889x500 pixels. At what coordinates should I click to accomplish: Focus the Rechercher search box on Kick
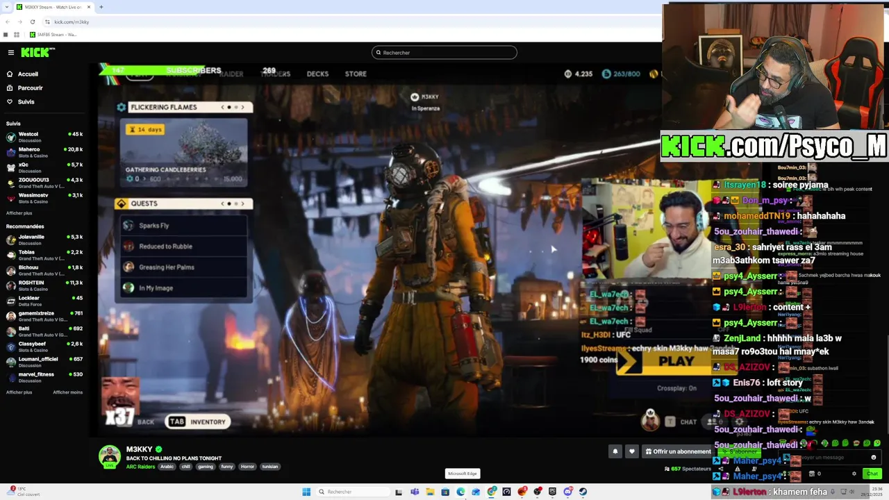444,52
